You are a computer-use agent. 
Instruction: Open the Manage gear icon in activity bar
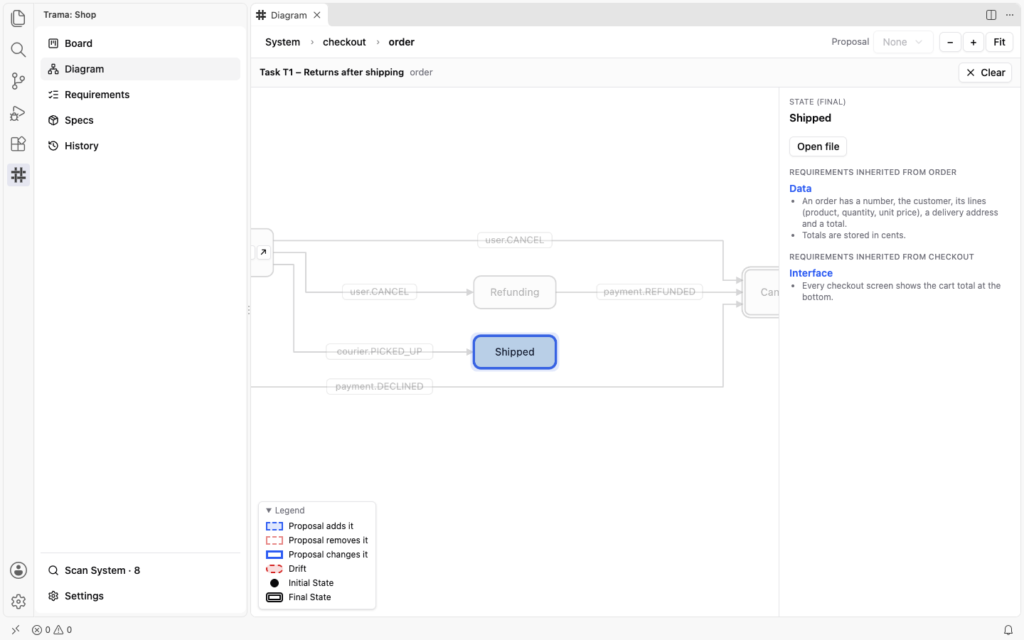tap(18, 602)
